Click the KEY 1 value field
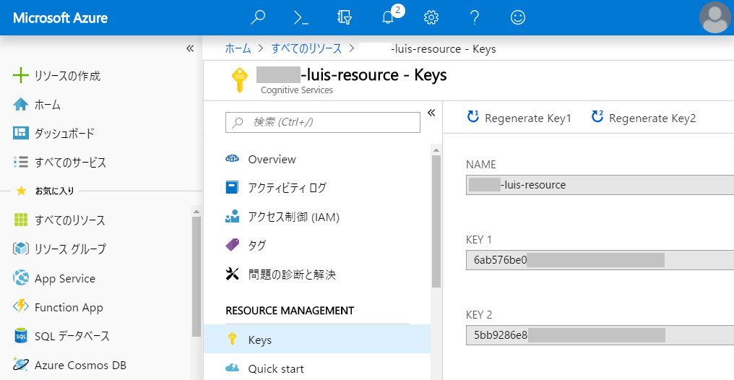The height and width of the screenshot is (380, 734). pyautogui.click(x=600, y=260)
